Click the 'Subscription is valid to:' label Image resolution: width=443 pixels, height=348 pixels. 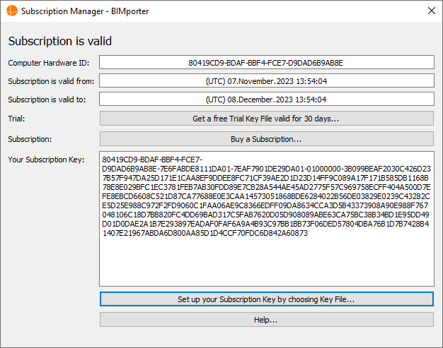(x=47, y=100)
